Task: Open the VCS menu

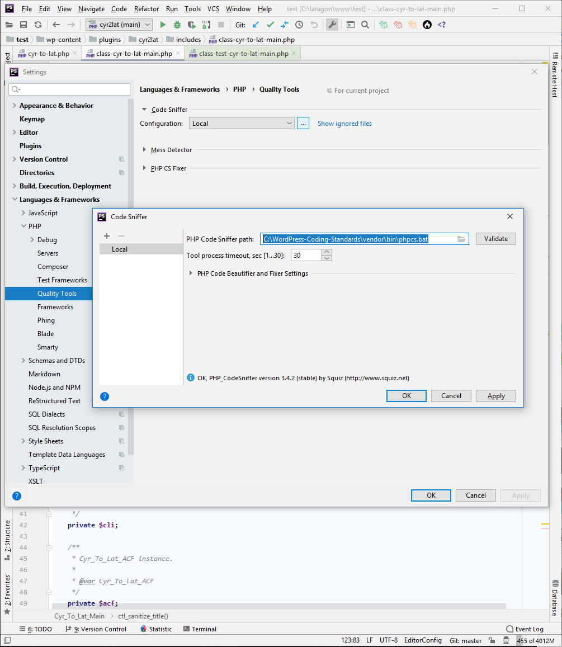Action: click(x=213, y=8)
